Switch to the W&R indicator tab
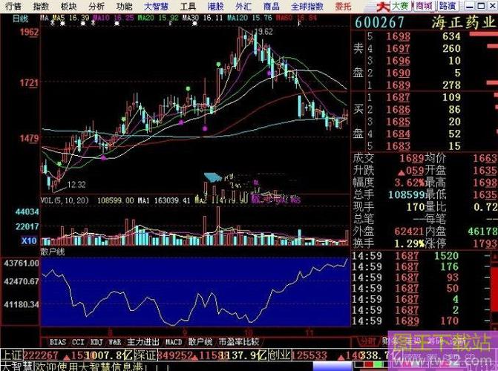Viewport: 498px width, 371px height. [x=114, y=342]
